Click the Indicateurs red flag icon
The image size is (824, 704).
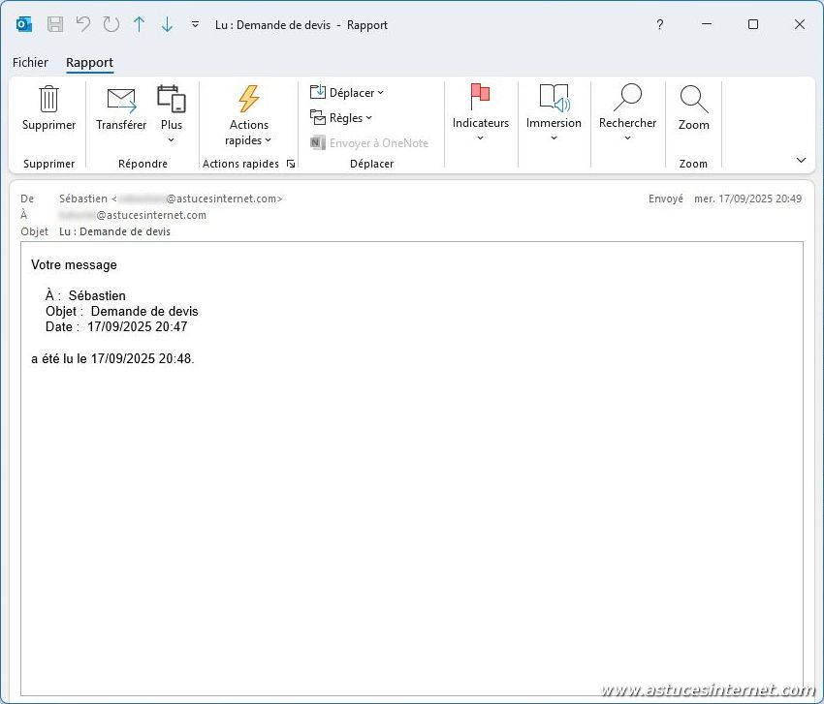coord(480,97)
